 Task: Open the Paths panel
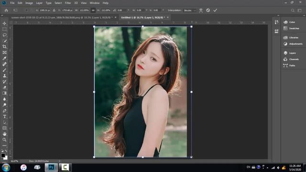(x=289, y=65)
